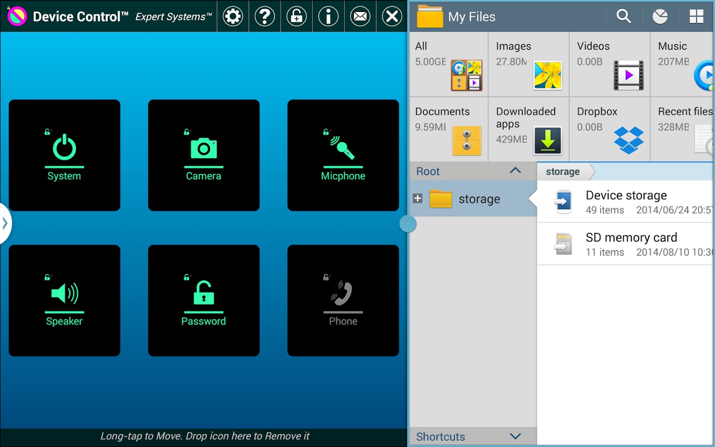Toggle the Camera control tile
The image size is (715, 447).
pos(204,155)
